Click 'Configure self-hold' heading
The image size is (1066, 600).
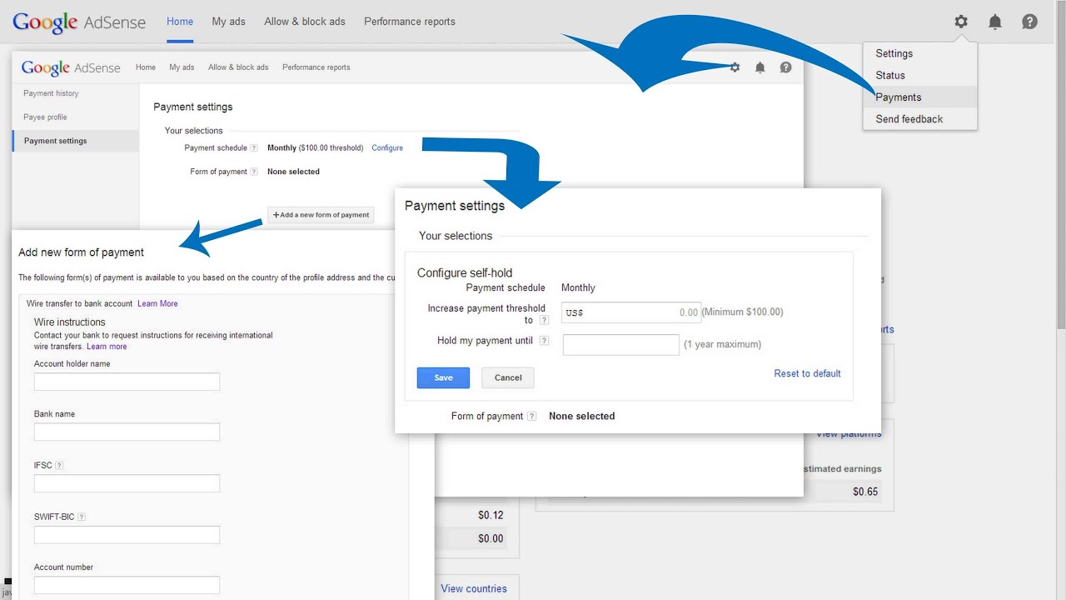[465, 272]
